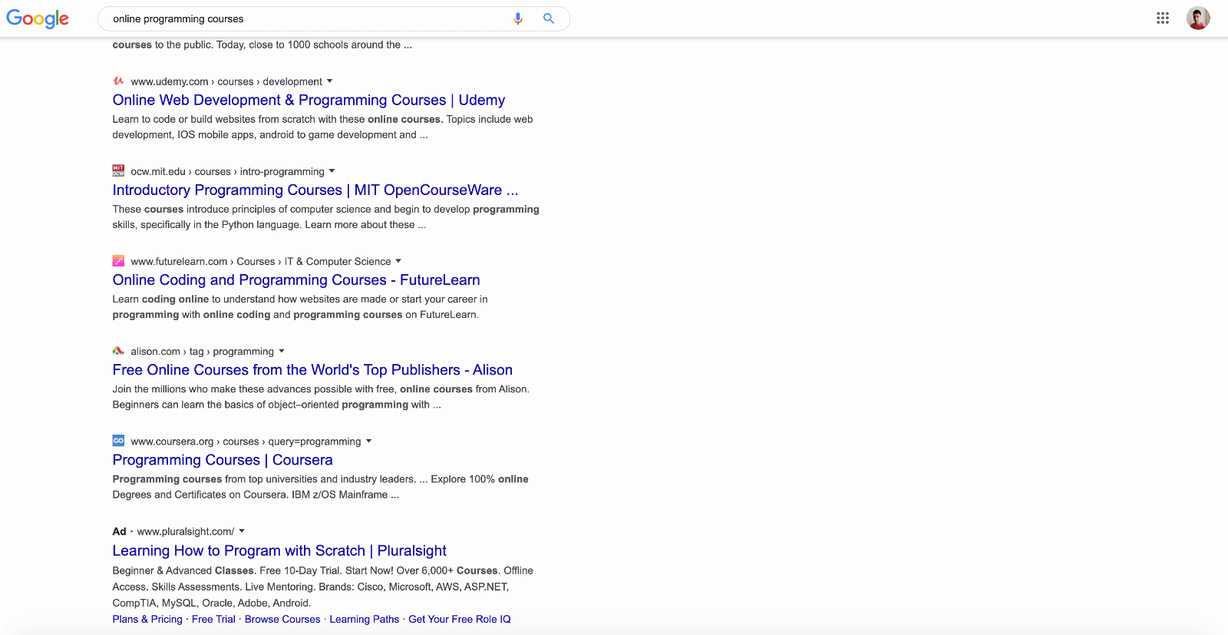The image size is (1228, 635).
Task: Open Plans & Pricing sitelink
Action: point(147,619)
